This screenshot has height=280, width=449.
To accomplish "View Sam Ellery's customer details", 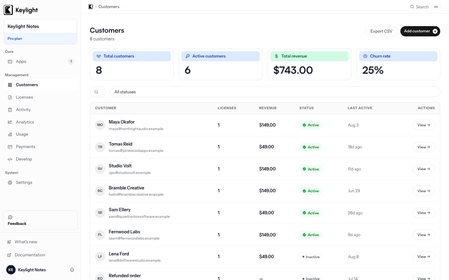I will point(423,213).
